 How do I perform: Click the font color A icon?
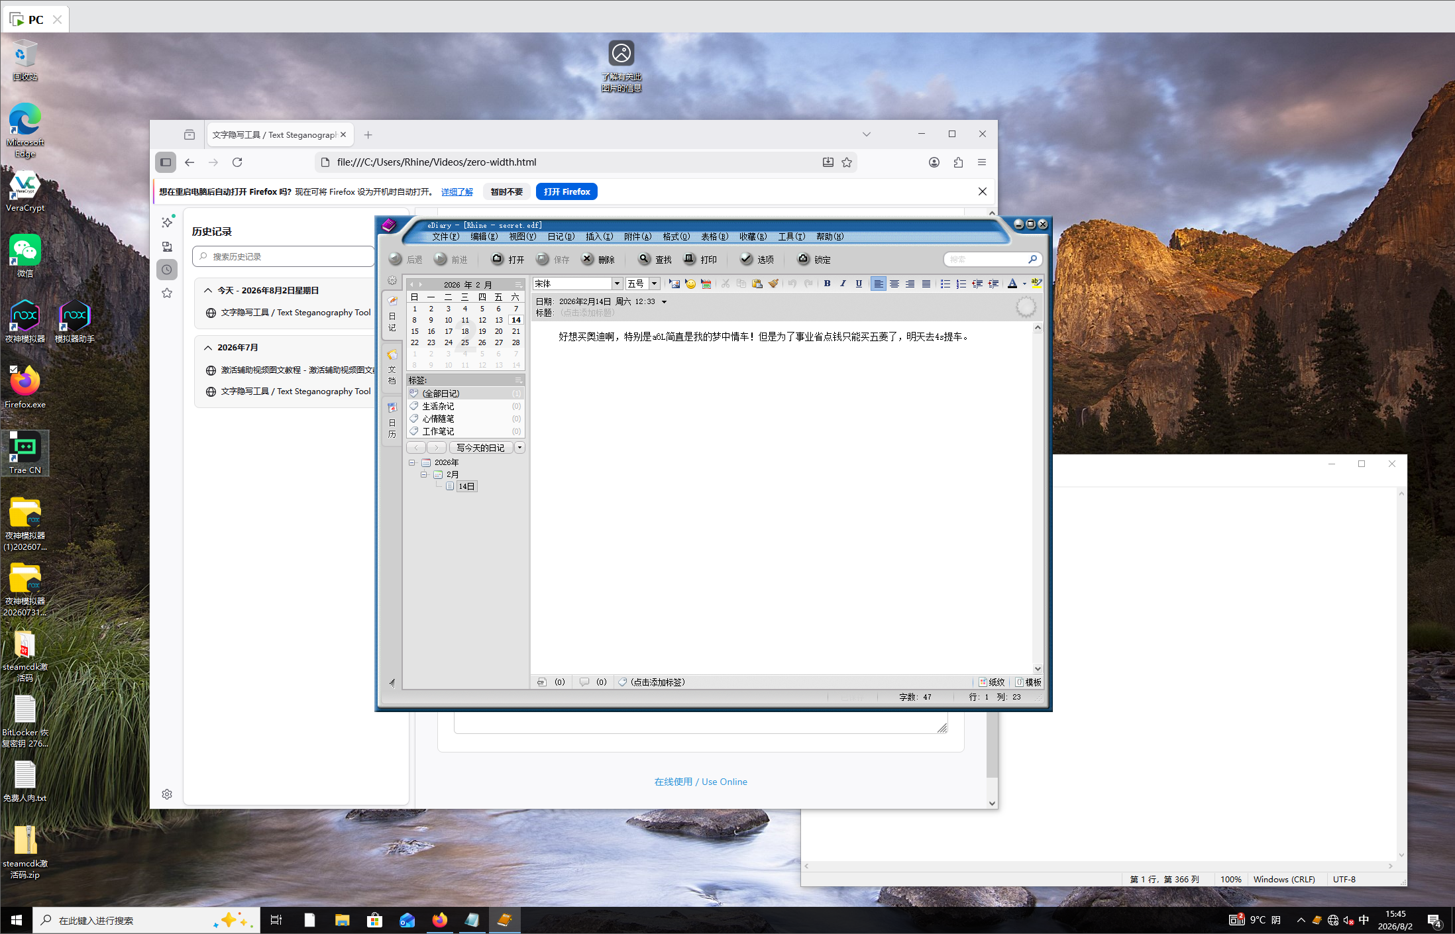[x=1012, y=284]
